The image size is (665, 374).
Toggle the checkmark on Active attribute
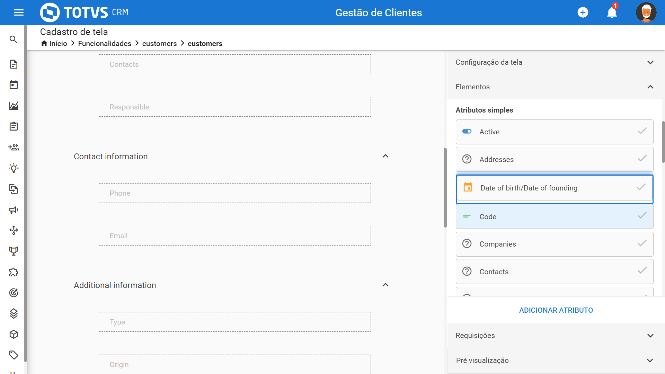[x=642, y=131]
